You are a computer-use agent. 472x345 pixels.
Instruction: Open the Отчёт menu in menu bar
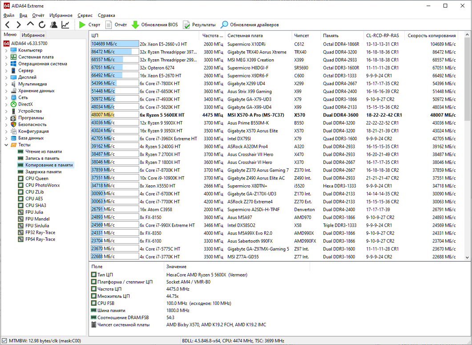tap(38, 16)
